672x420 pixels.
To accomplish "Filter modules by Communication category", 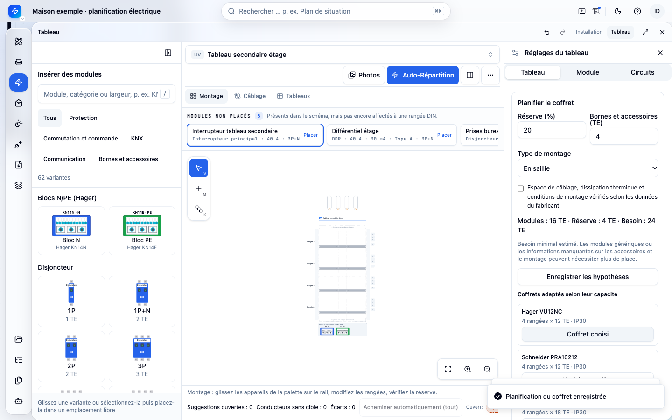I will click(64, 159).
